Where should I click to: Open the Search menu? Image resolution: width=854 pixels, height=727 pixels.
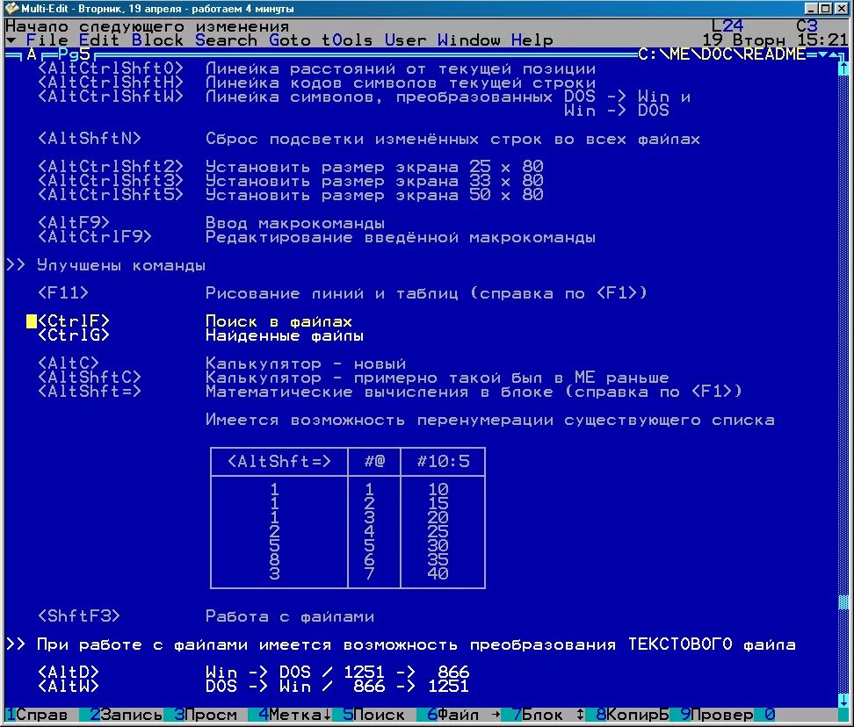[x=226, y=40]
